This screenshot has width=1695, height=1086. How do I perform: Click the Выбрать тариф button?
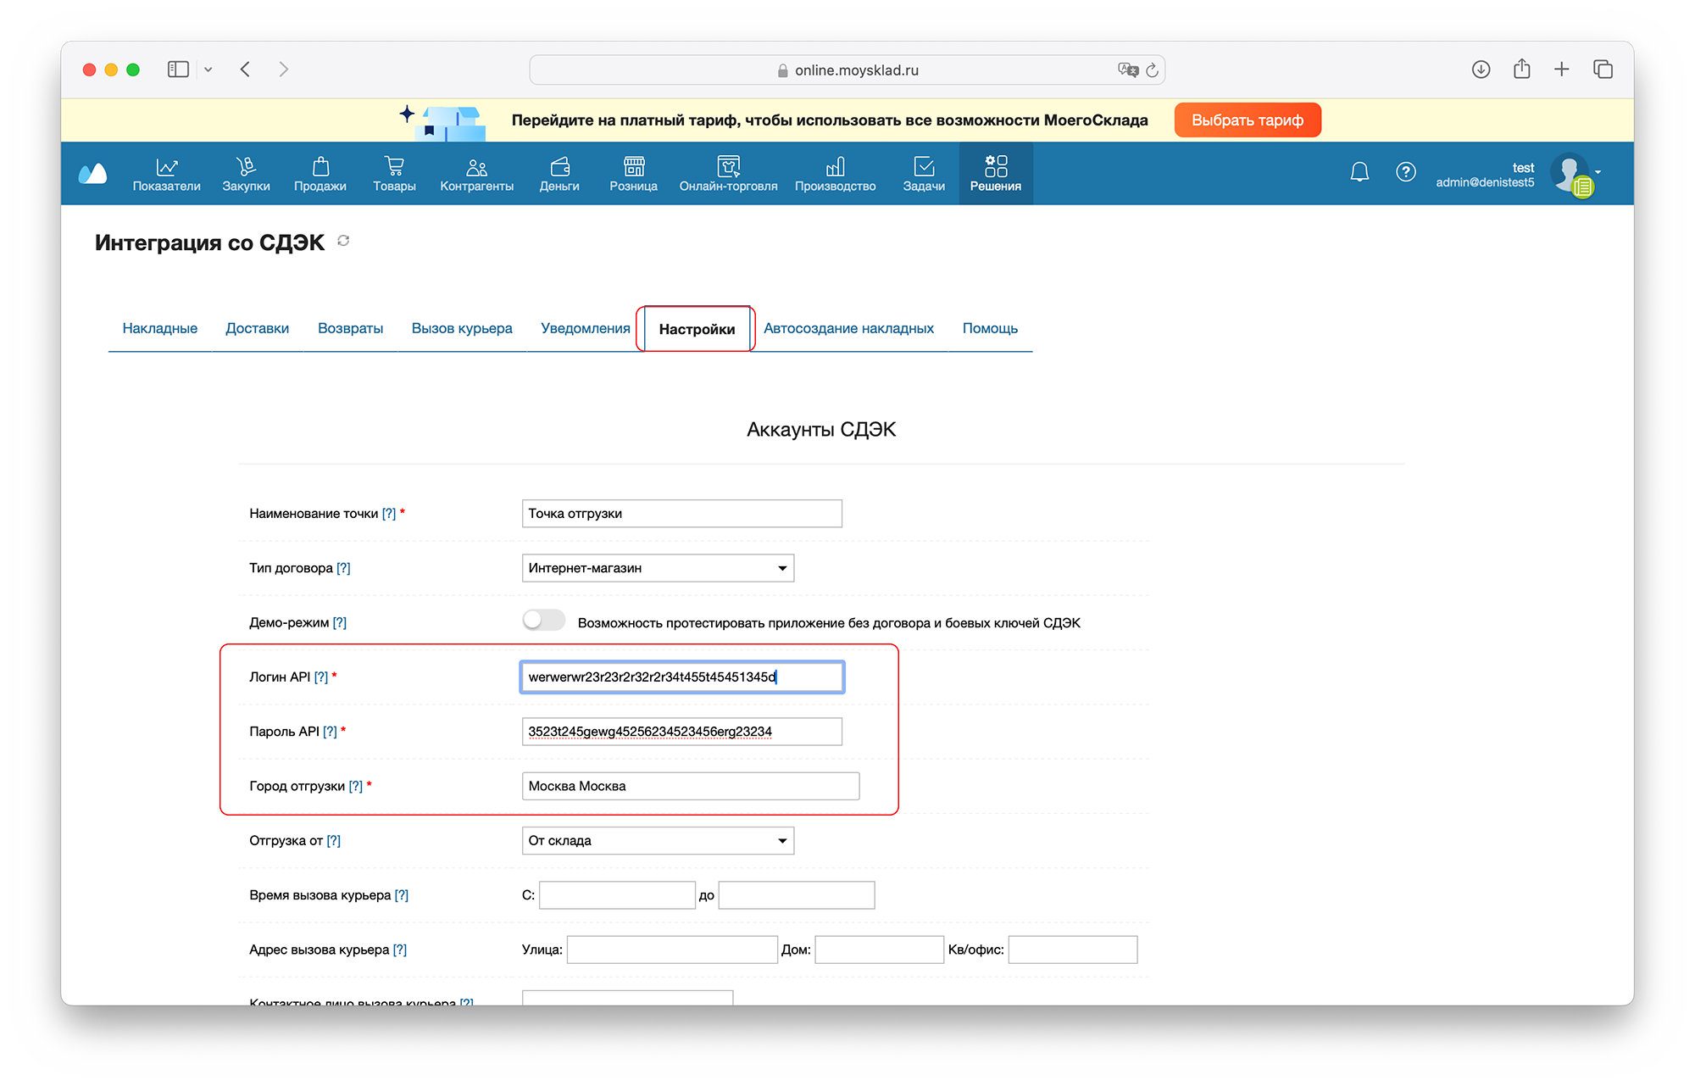click(1247, 120)
